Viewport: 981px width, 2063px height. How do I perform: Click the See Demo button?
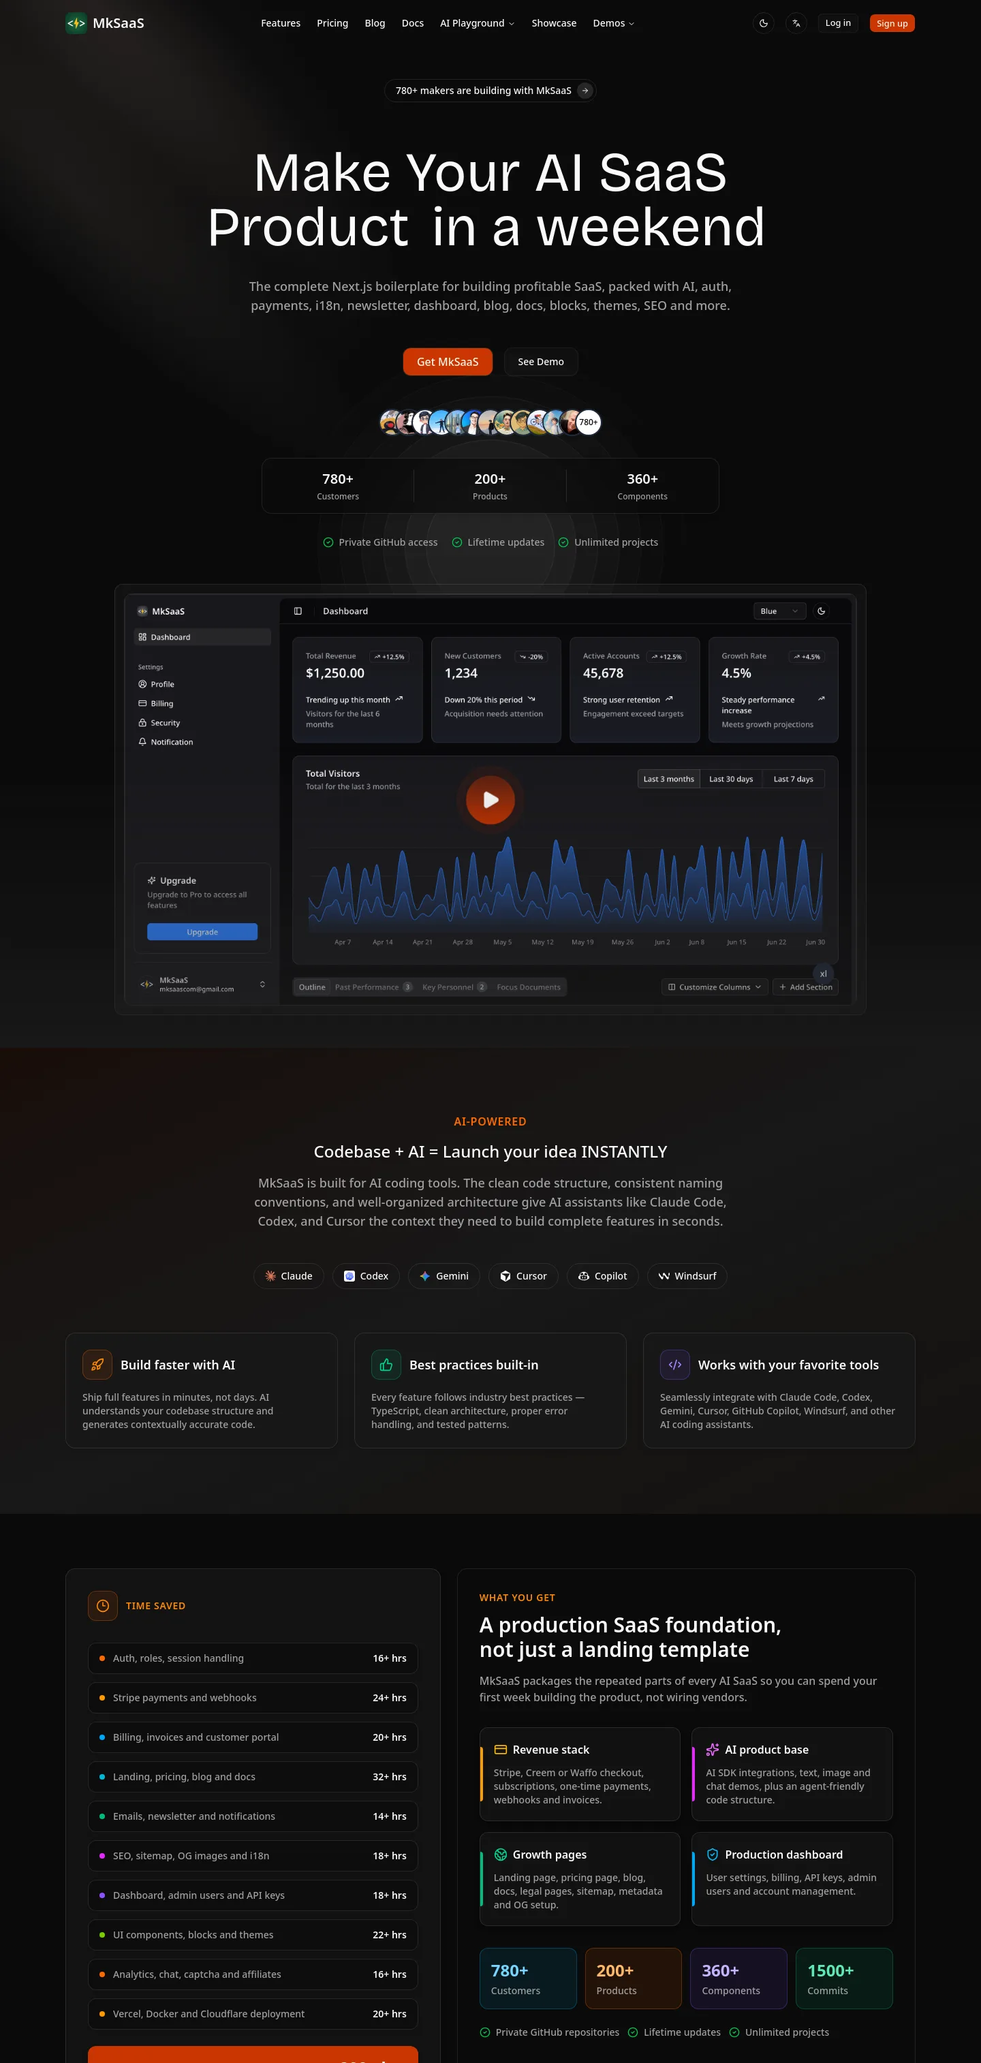[540, 362]
